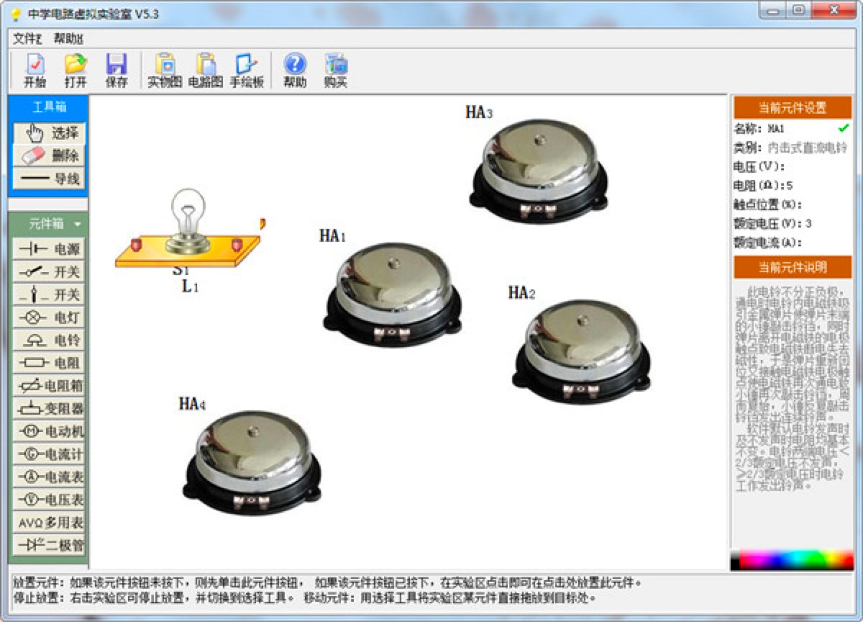Pick the 电压表 voltmeter component
This screenshot has width=863, height=622.
pyautogui.click(x=49, y=500)
